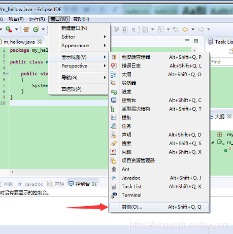Click the Search flashlight icon in the submenu
Viewport: 233px width, 234px height.
[114, 144]
